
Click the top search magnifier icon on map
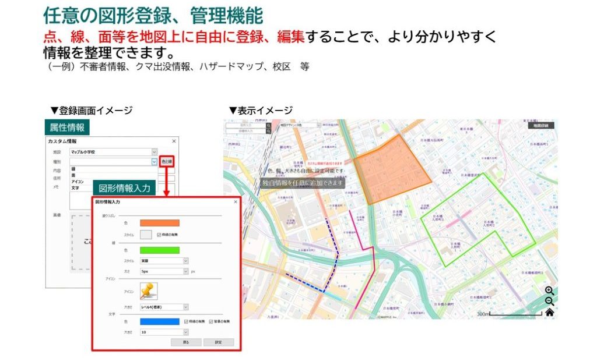(268, 125)
